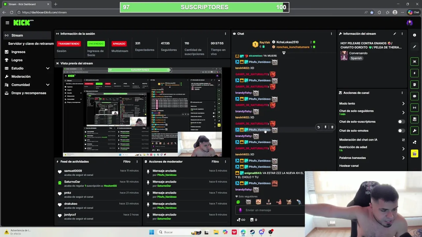Expand the Comunidad sidebar section
The image size is (422, 237).
point(47,85)
